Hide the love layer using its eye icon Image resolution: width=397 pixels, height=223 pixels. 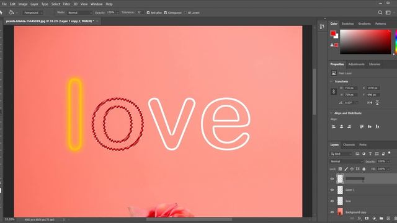coord(332,201)
